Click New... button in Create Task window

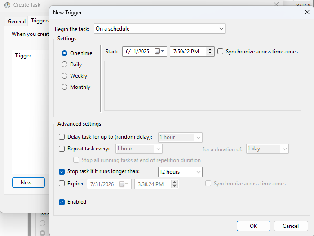pos(28,183)
